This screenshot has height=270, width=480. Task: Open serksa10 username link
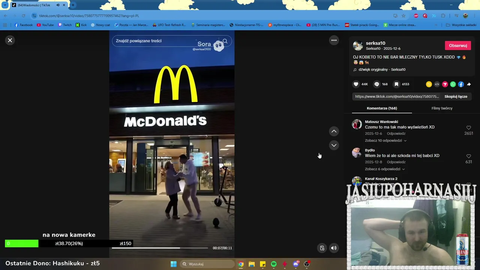tap(375, 43)
